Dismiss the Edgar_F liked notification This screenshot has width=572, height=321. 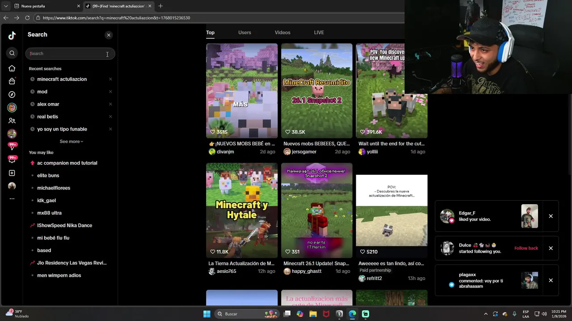pos(551,216)
